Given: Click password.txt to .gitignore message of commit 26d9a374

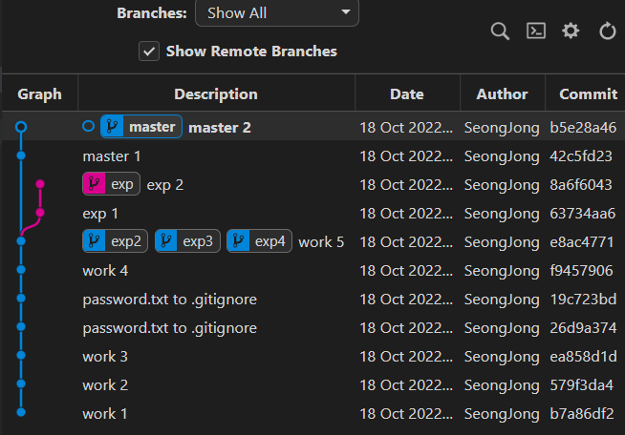Looking at the screenshot, I should point(169,328).
